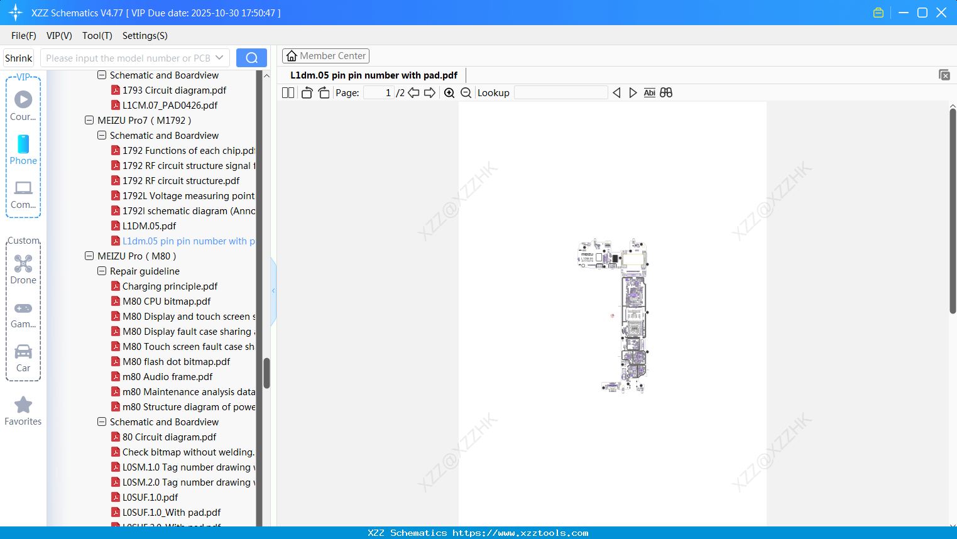Click the binoculars search icon

coord(666,93)
